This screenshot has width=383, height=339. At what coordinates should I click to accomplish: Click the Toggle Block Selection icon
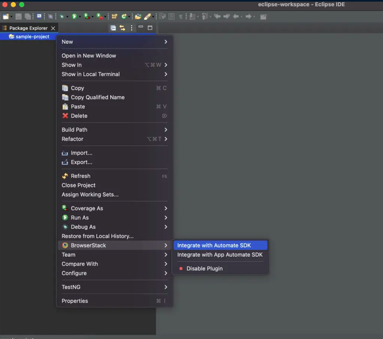(x=172, y=17)
